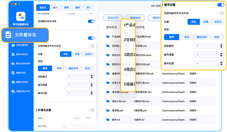This screenshot has width=227, height=132.
Task: Switch to the 替换 tab
Action: (66, 7)
